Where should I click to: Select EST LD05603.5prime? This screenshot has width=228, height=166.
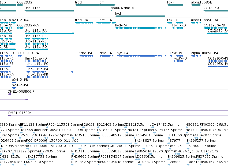coord(149,157)
